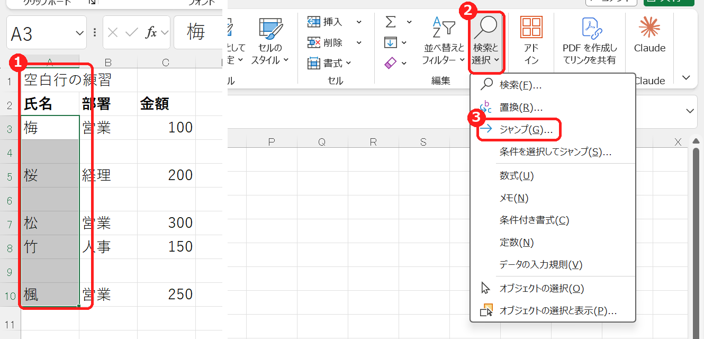Click the cell containing 経理
Viewport: 704px width, 339px height.
[108, 175]
